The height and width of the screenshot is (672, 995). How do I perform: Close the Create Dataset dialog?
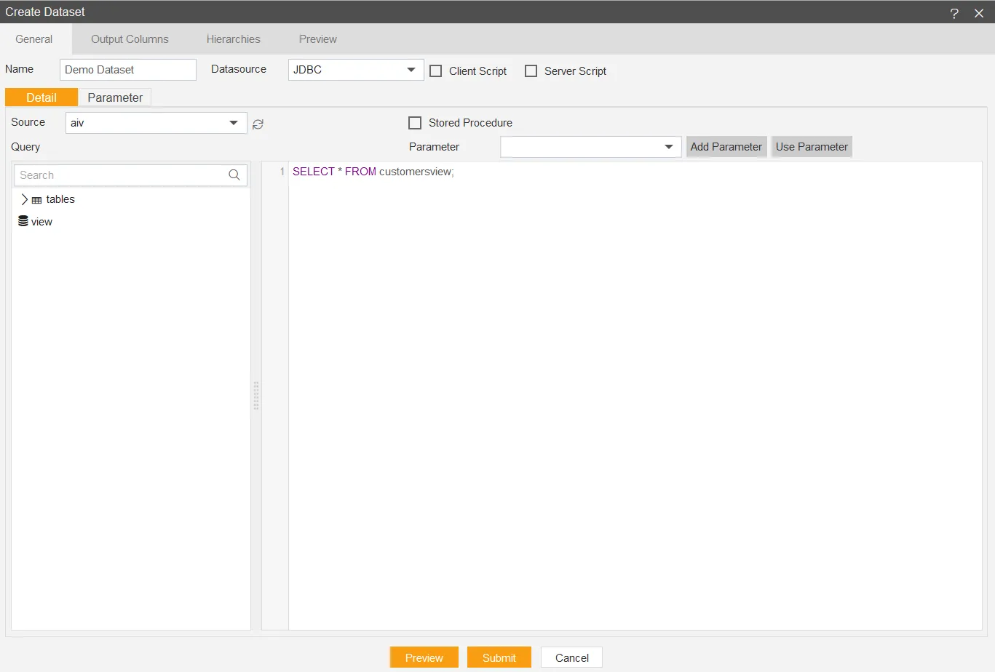pyautogui.click(x=979, y=13)
